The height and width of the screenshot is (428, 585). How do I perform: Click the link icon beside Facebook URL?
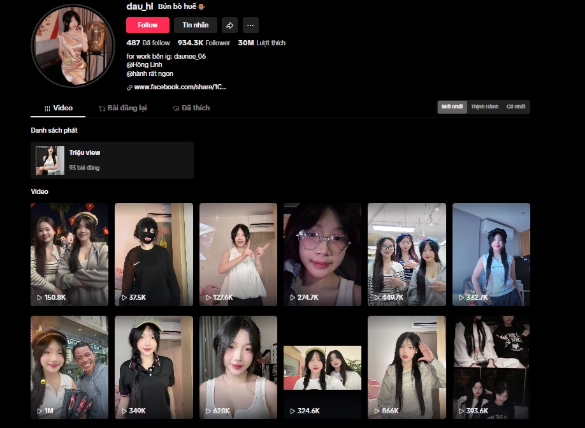click(x=130, y=87)
